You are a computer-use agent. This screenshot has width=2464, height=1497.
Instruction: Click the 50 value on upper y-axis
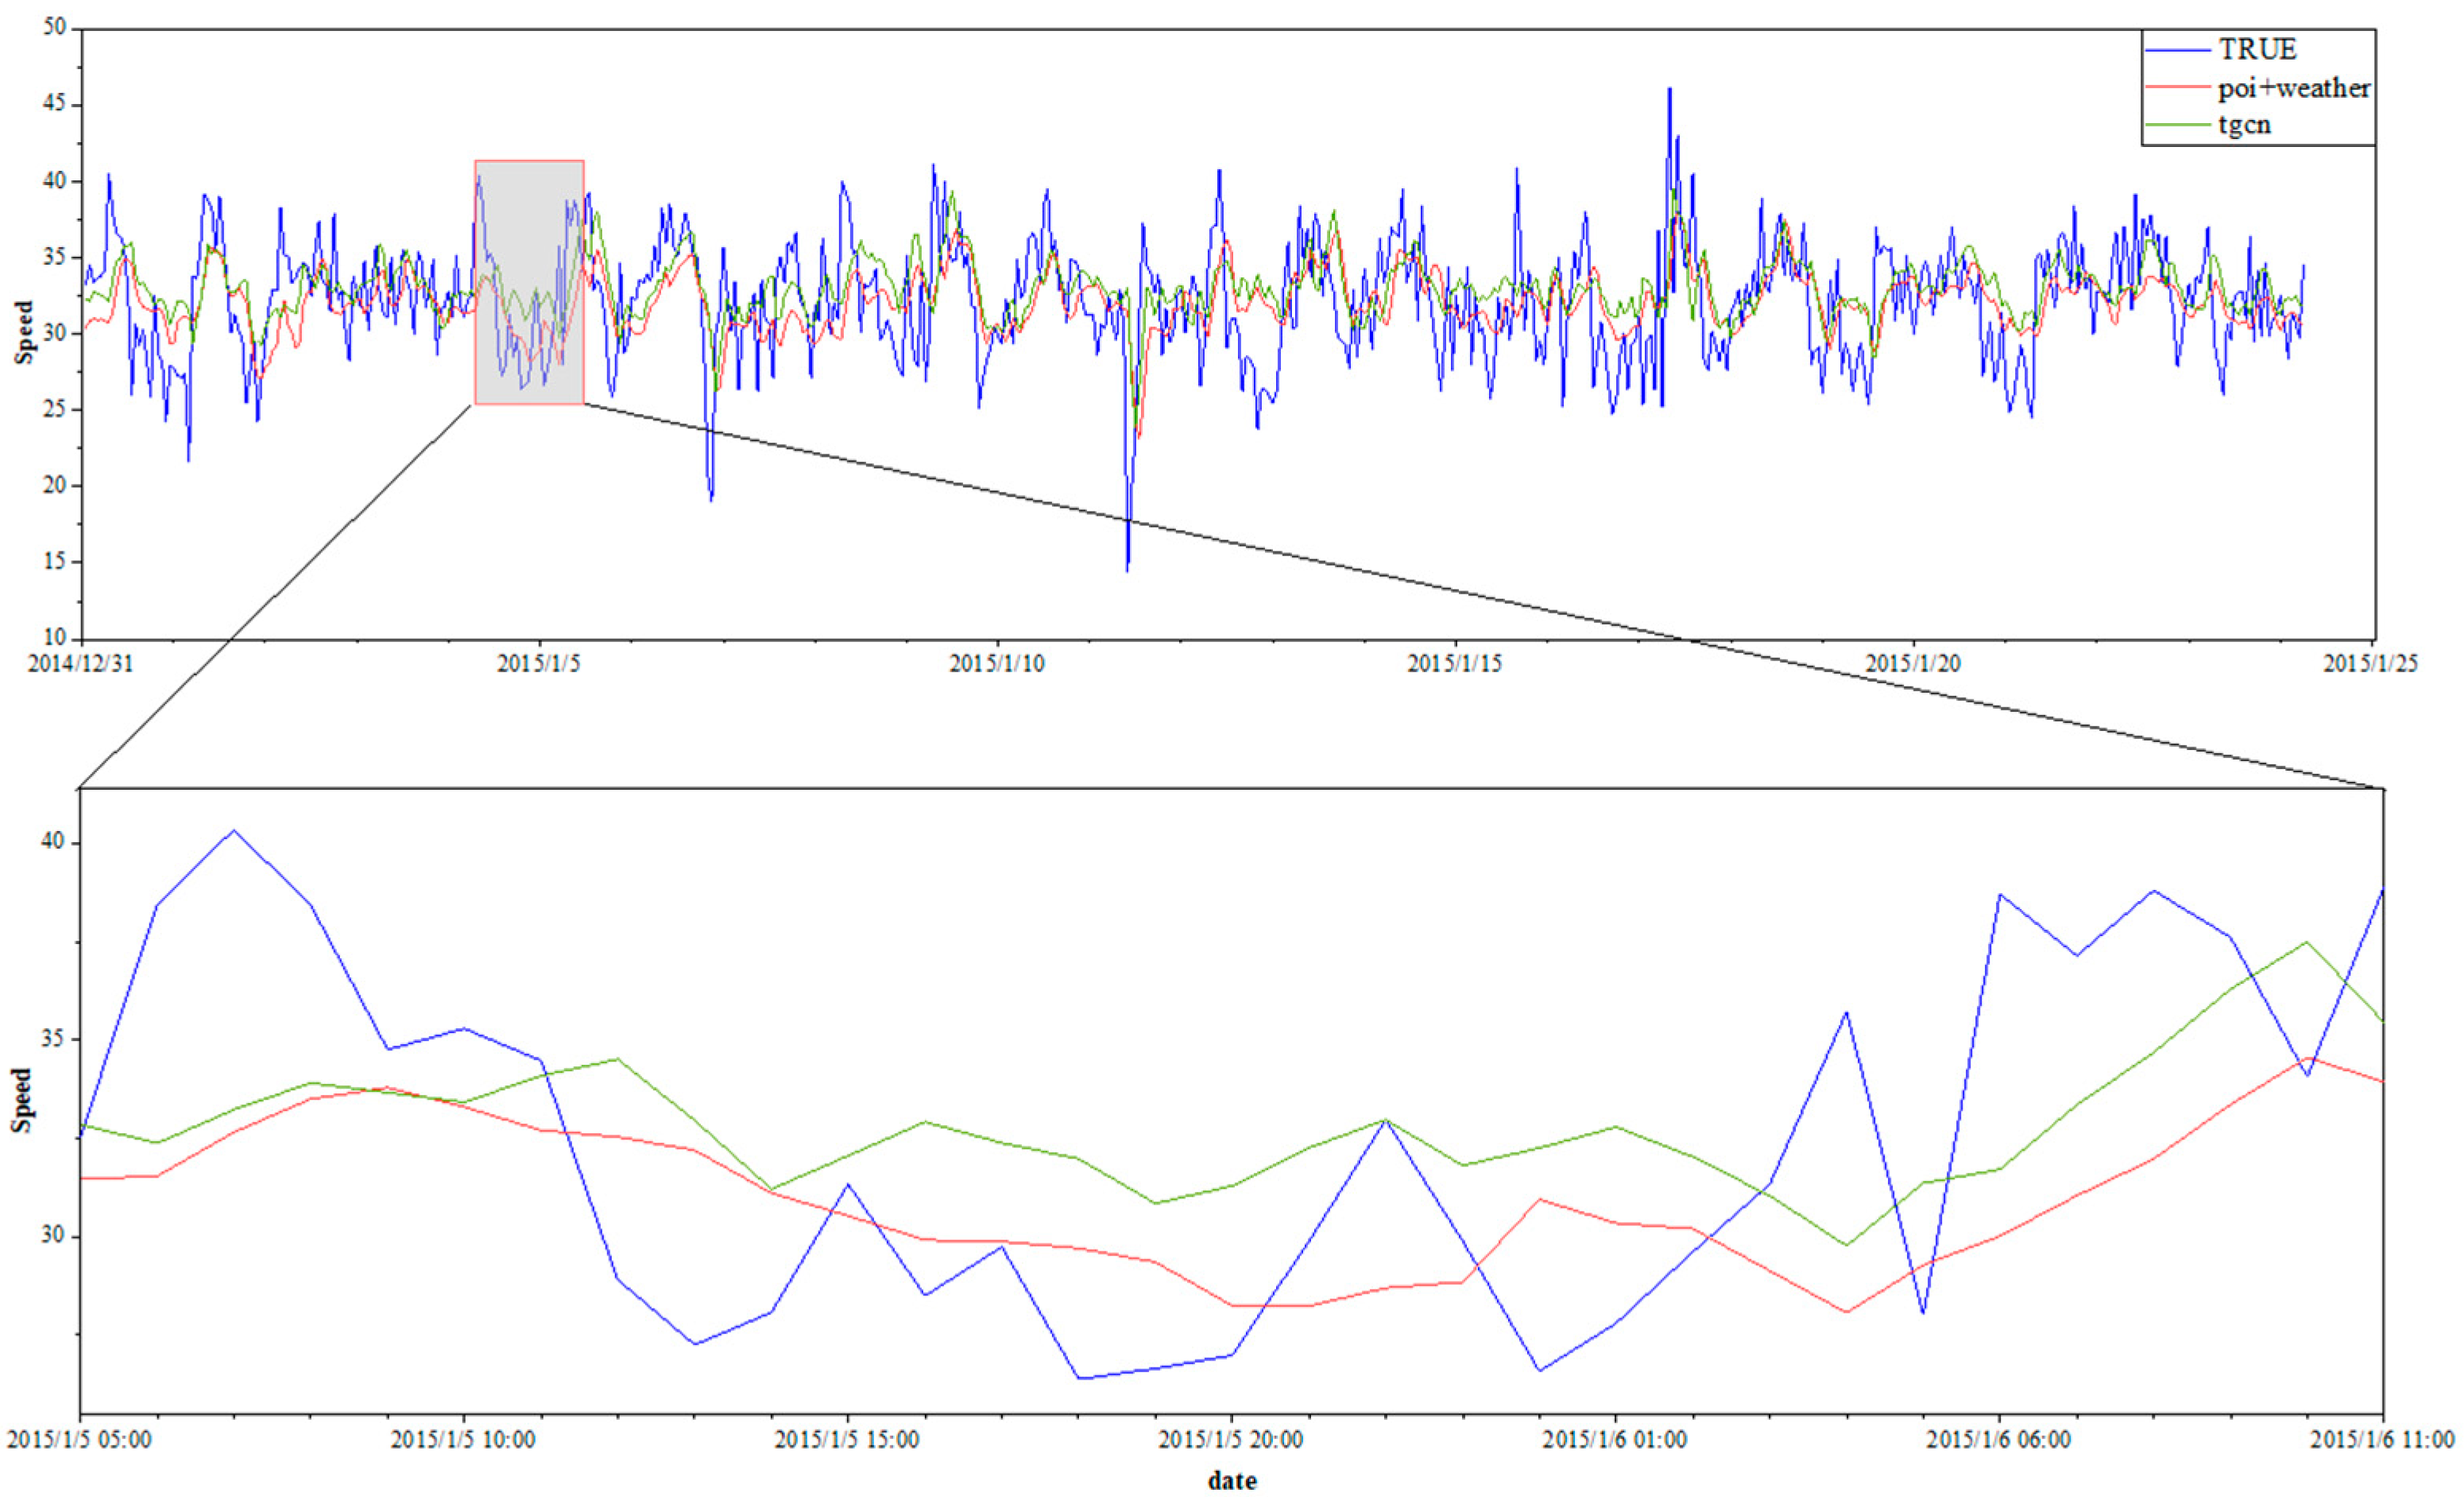click(55, 27)
